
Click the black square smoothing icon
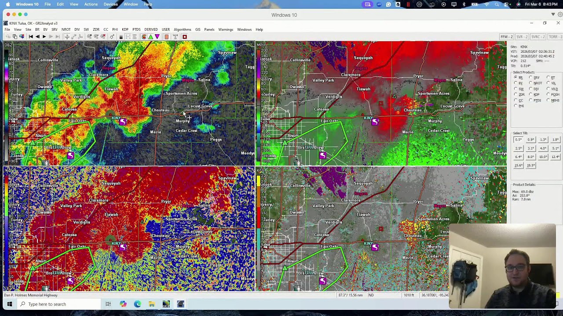pyautogui.click(x=121, y=37)
